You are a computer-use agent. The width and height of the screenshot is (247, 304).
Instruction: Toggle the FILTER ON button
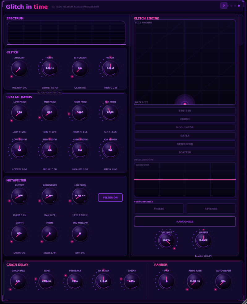coord(110,198)
